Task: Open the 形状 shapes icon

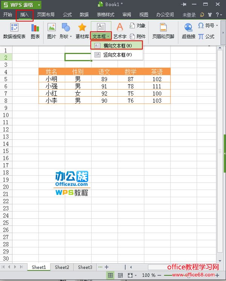Action: [x=66, y=28]
